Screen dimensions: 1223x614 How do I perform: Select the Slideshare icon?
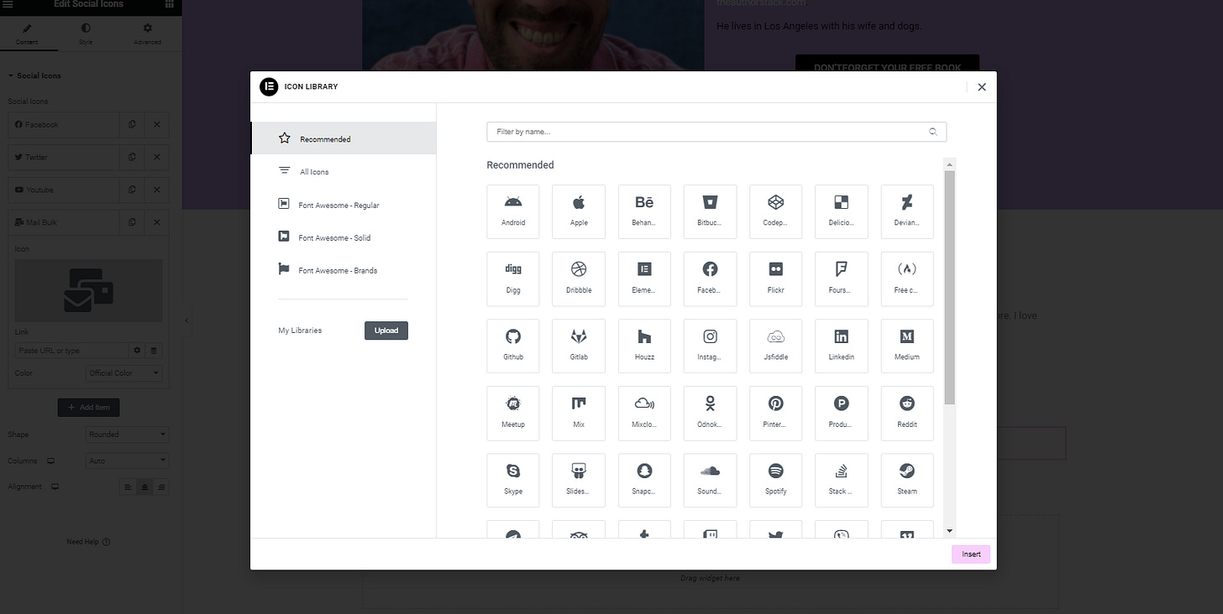coord(579,480)
